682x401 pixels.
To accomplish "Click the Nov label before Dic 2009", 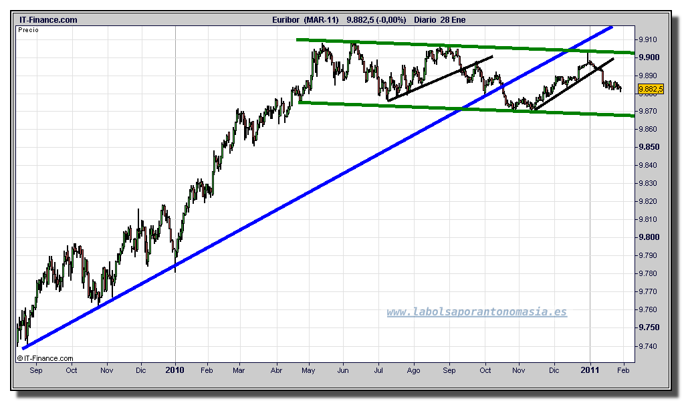I will [x=106, y=370].
